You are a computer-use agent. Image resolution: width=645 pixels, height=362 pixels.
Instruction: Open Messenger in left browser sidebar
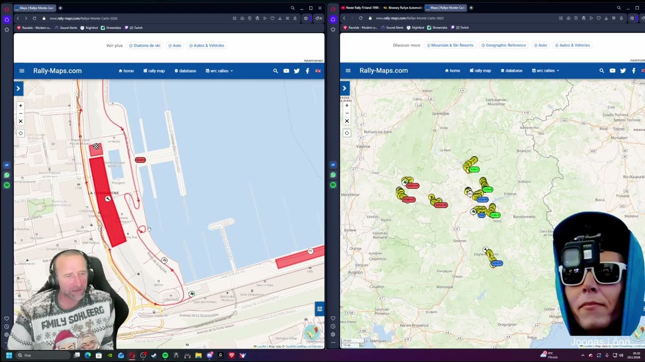click(x=7, y=165)
